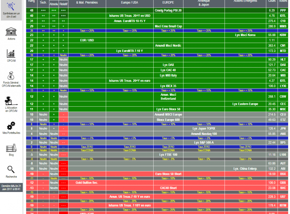The width and height of the screenshot is (290, 214).
Task: Click Euro Stoxx 50 Short entry
Action: point(168,174)
